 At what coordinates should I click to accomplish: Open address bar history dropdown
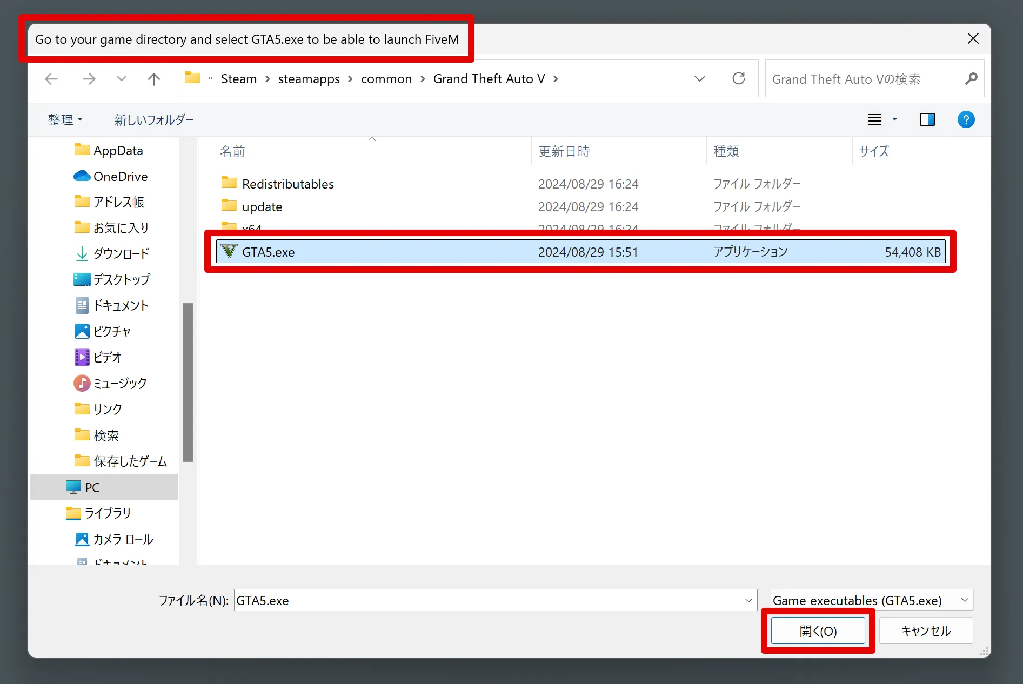tap(700, 79)
